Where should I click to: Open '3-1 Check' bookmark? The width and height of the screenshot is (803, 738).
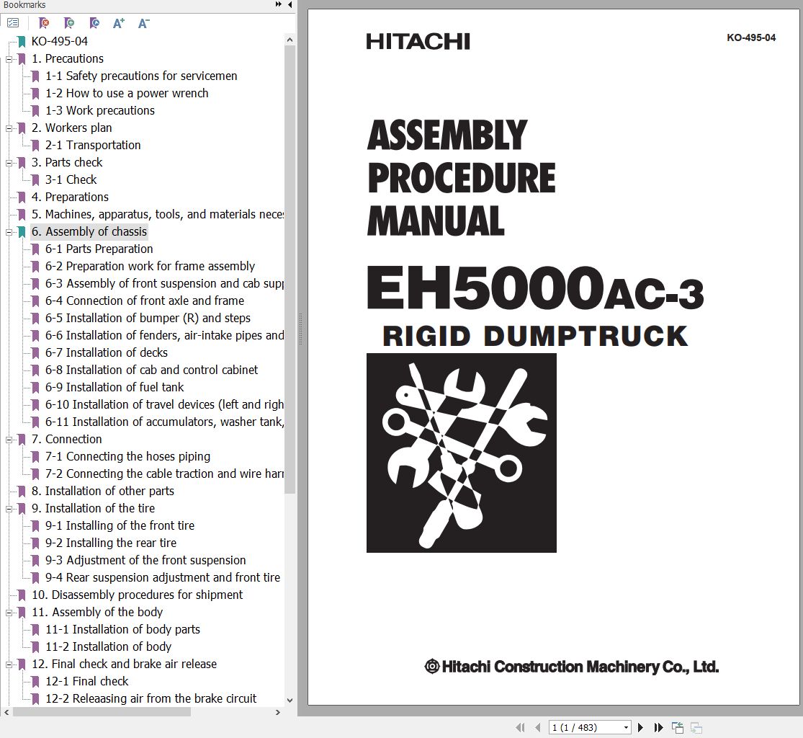click(71, 180)
